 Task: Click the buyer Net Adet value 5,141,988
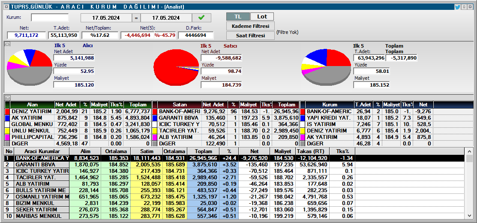coord(74,58)
